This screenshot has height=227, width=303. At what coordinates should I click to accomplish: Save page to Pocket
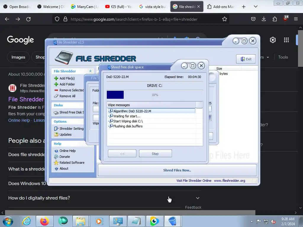[x=253, y=19]
